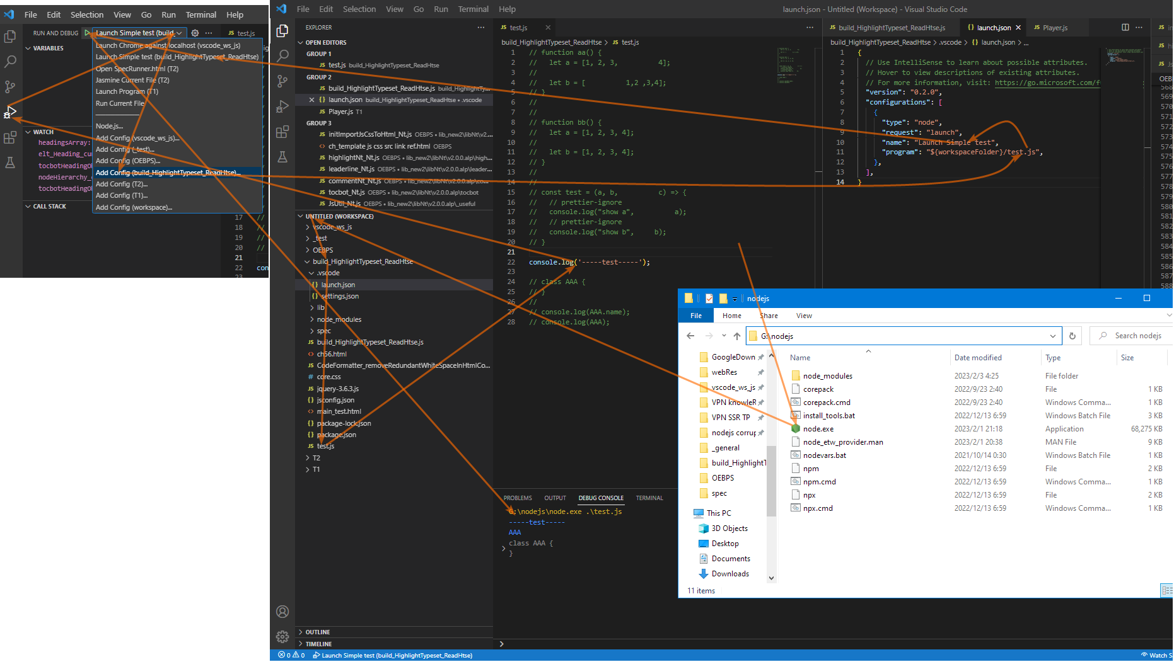The image size is (1174, 662).
Task: Switch to the Share tab in File Explorer
Action: [x=769, y=316]
